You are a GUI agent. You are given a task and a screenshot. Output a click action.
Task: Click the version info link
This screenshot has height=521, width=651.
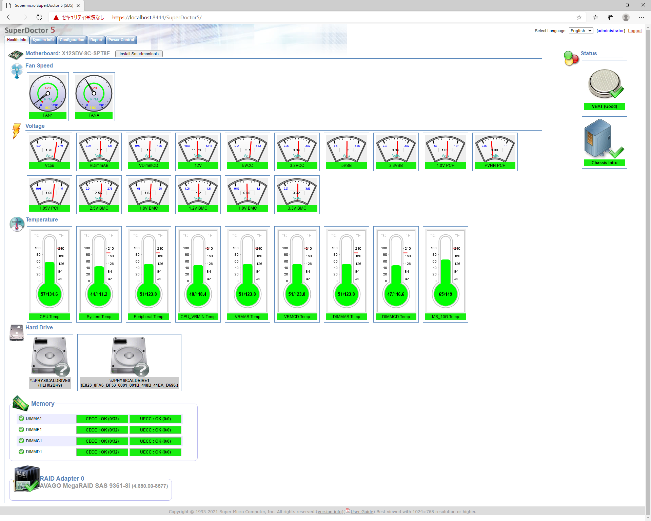(330, 512)
